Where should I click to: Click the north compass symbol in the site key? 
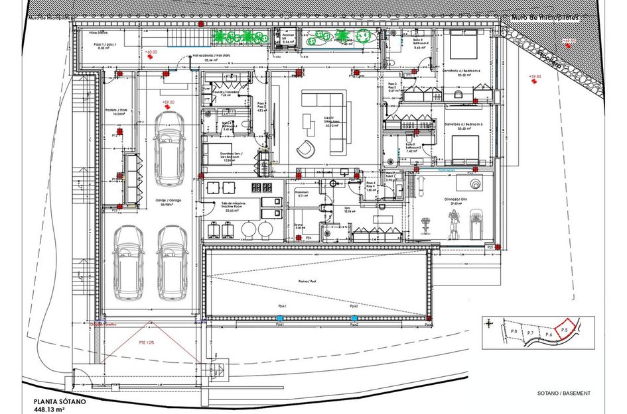490,323
